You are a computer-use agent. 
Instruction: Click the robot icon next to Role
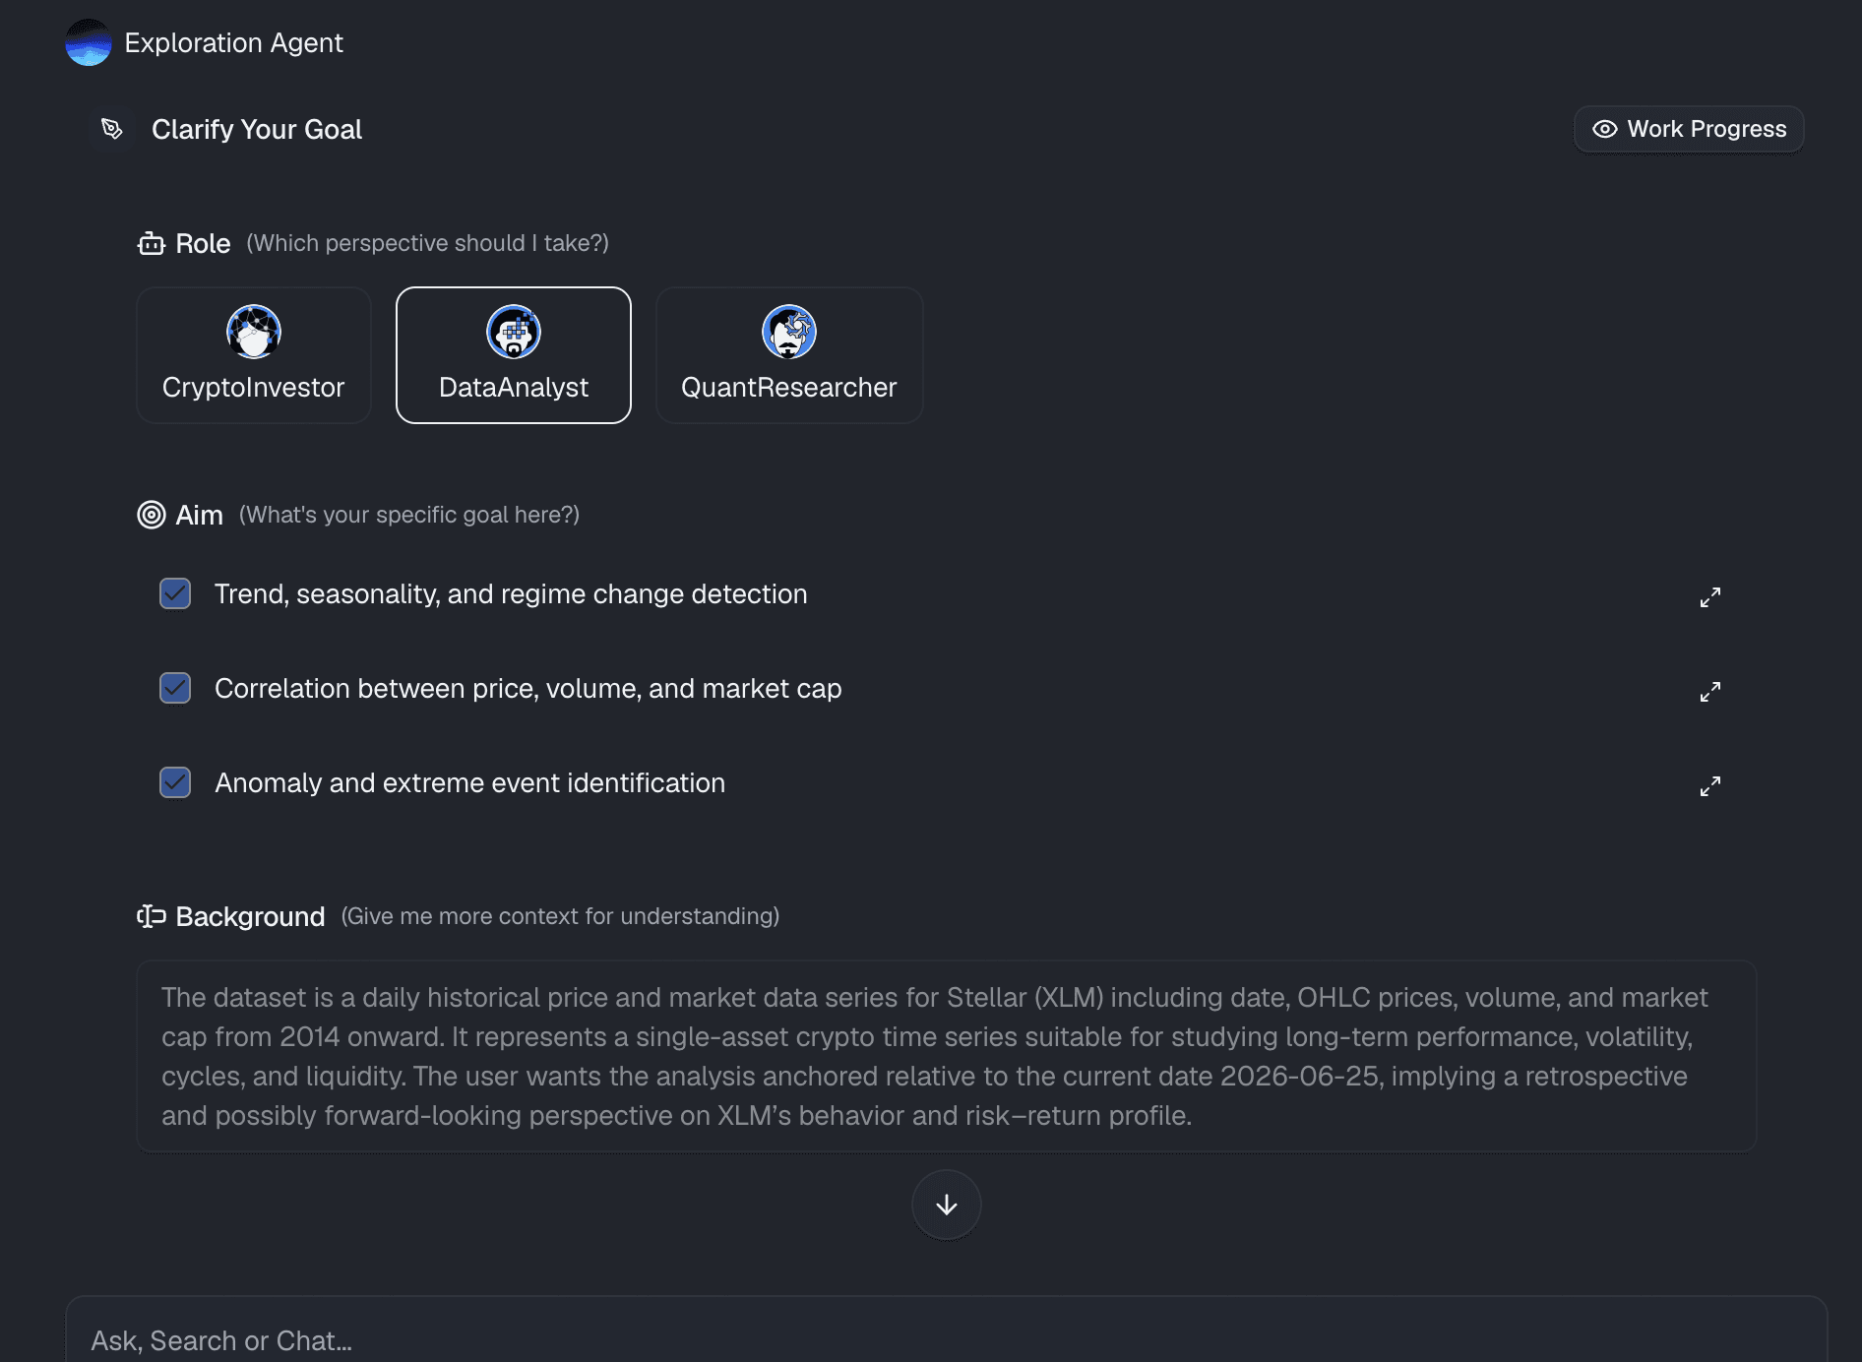[152, 243]
